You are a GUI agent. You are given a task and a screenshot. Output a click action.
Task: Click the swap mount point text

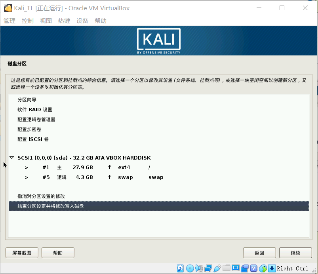(x=156, y=177)
